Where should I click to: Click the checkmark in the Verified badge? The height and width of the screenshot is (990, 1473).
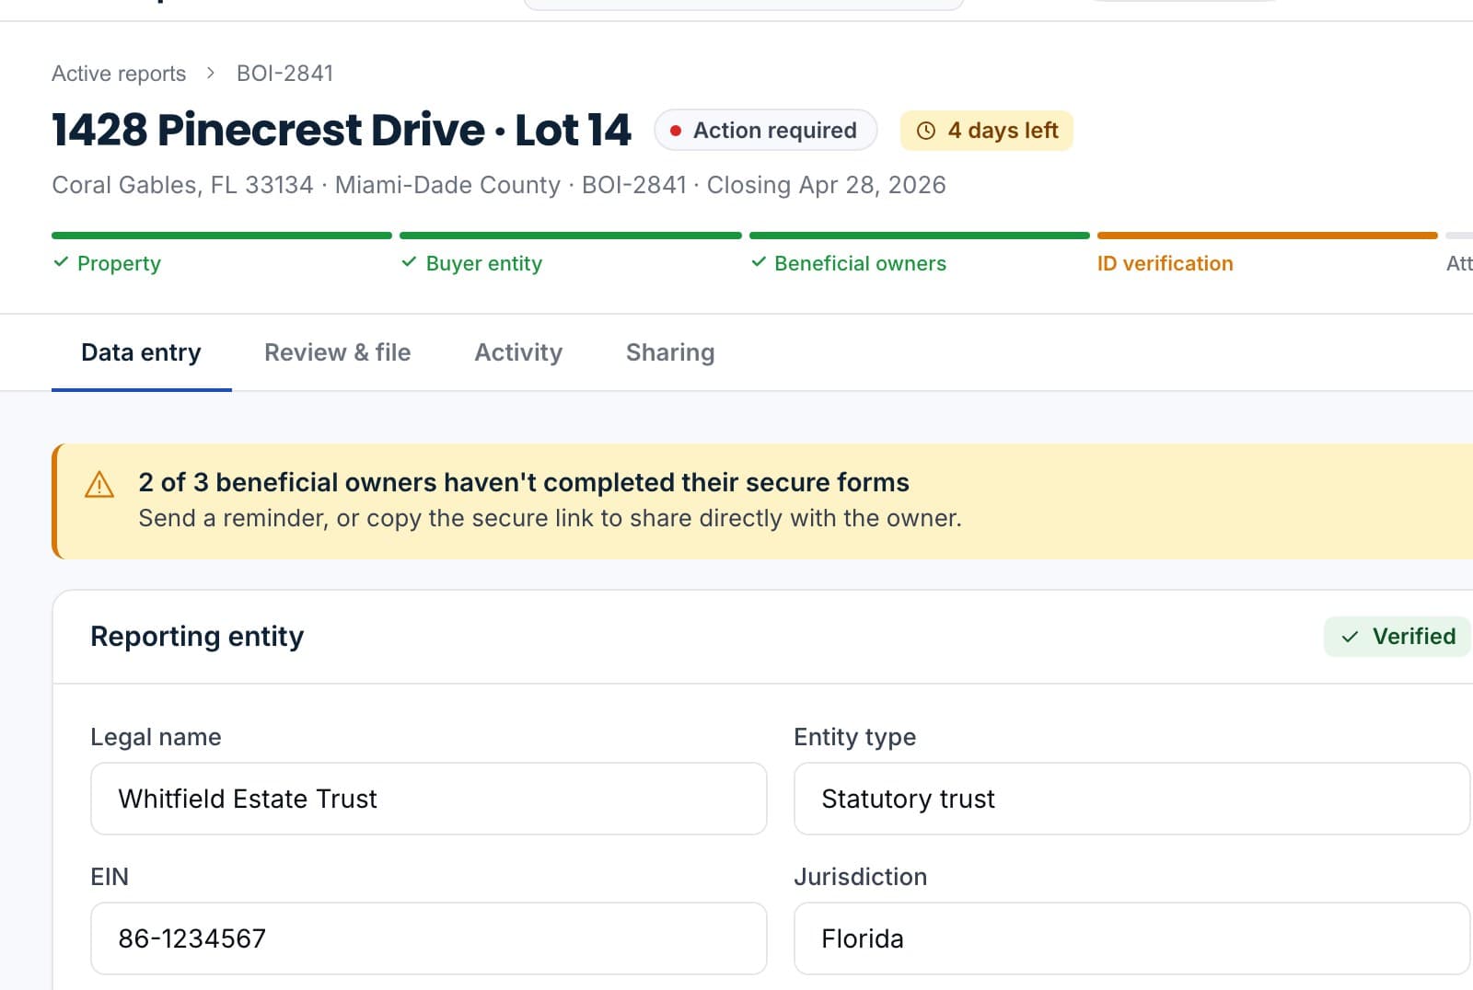click(1350, 637)
